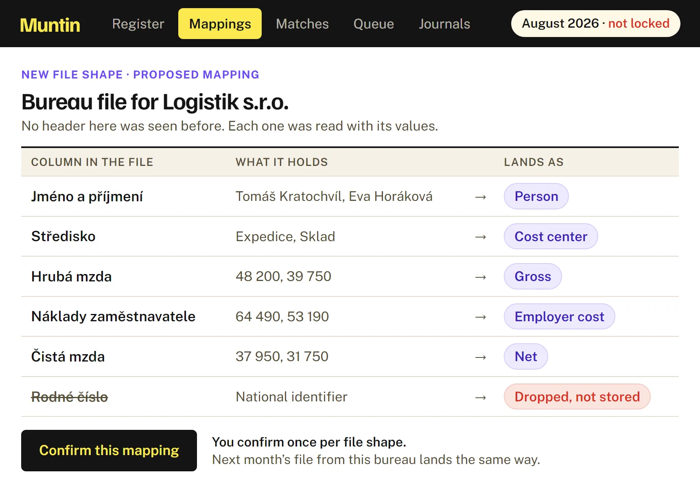
Task: Select the Mappings tab
Action: 220,24
